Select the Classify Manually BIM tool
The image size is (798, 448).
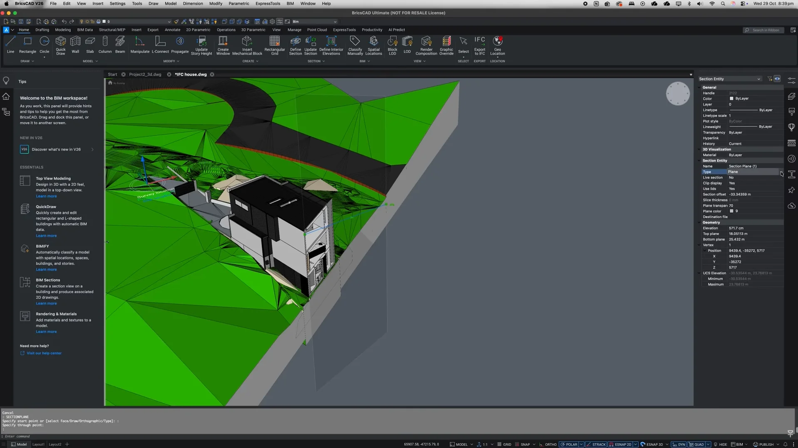click(x=355, y=44)
